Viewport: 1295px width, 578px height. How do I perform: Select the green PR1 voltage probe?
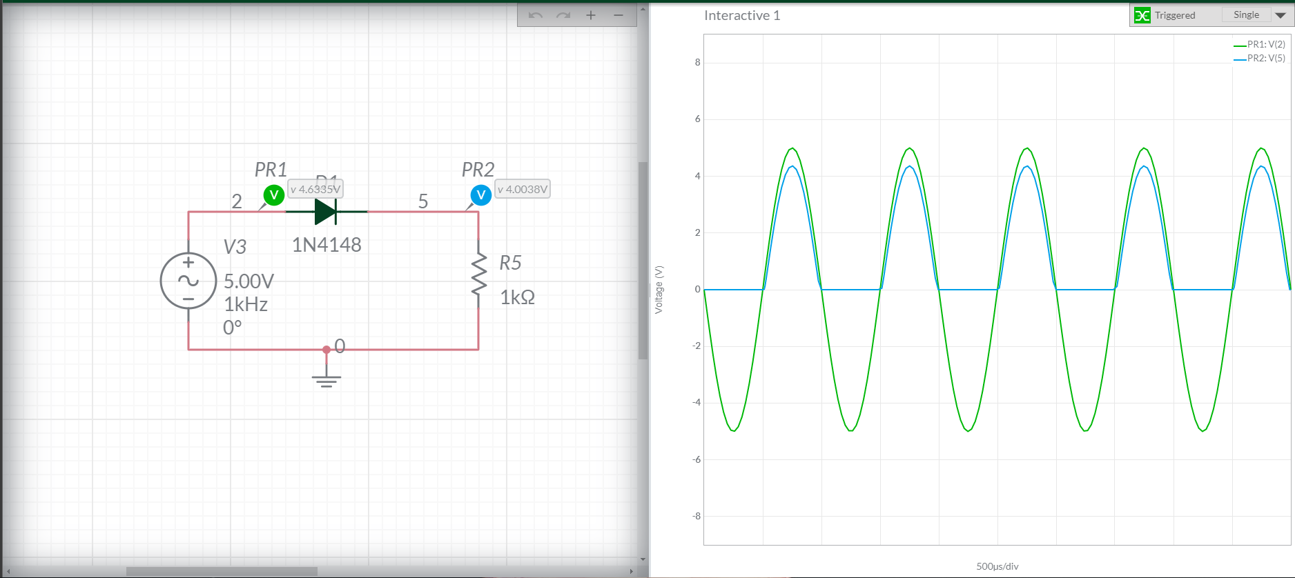(274, 195)
